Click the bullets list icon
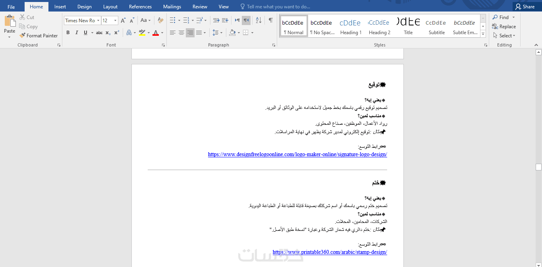This screenshot has width=542, height=267. point(172,20)
